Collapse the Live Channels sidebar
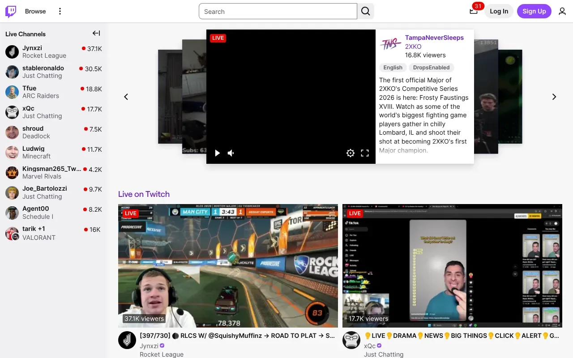This screenshot has height=358, width=573. (96, 33)
